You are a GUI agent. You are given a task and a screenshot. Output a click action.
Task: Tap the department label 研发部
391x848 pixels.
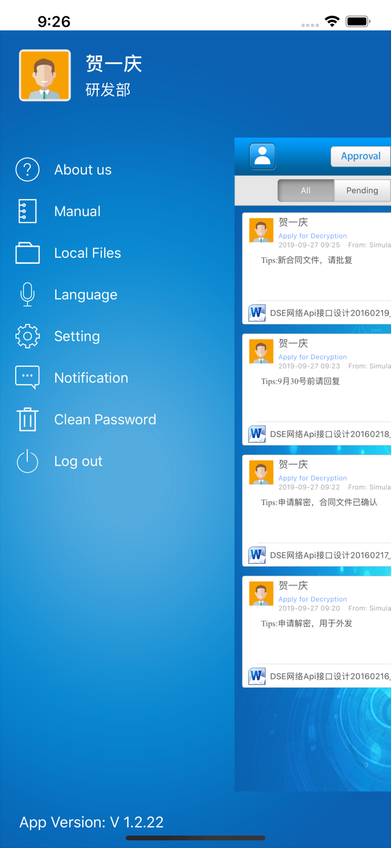[x=108, y=90]
